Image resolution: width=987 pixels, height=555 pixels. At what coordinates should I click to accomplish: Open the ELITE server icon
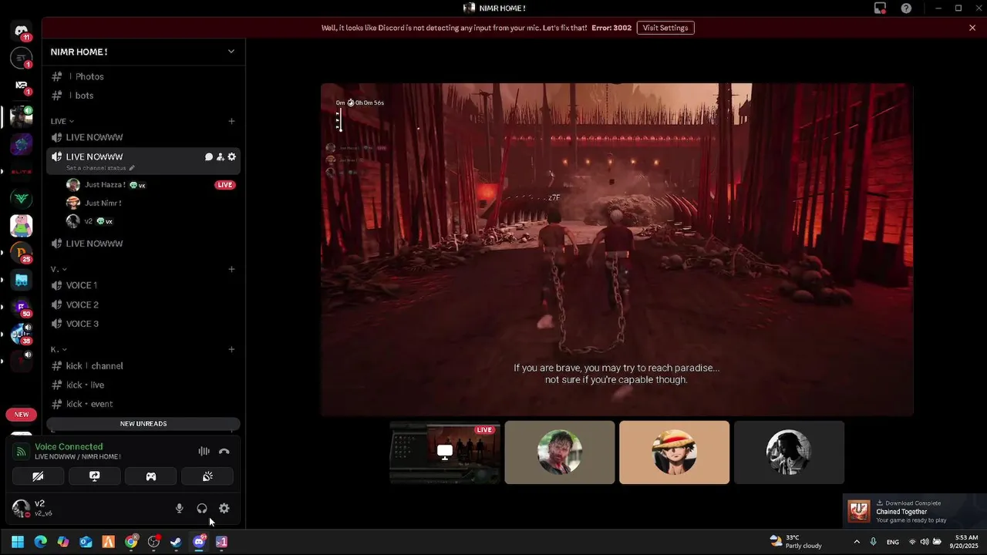[x=22, y=172]
